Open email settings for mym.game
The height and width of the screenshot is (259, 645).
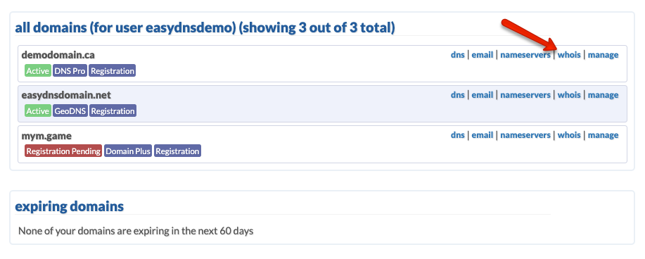tap(482, 135)
